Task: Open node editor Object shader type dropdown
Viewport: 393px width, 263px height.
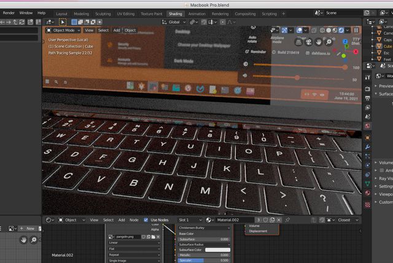Action: [72, 220]
